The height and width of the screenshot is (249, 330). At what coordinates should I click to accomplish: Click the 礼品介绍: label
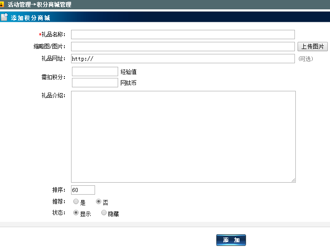tap(53, 96)
